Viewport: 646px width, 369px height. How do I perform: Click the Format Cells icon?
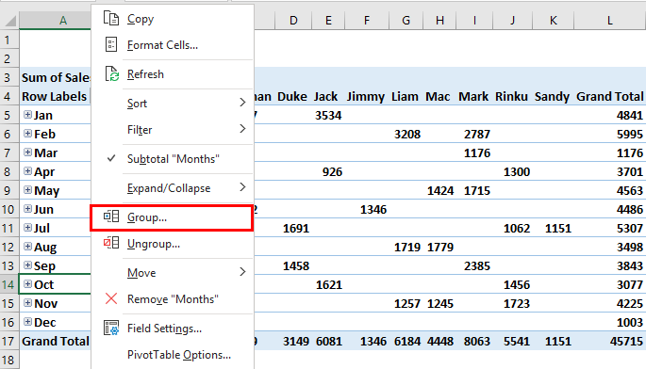click(111, 44)
